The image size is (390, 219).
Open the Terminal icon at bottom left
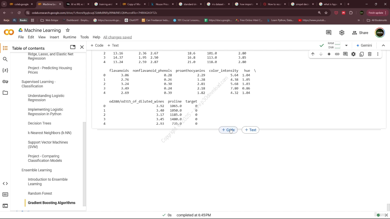[5, 206]
